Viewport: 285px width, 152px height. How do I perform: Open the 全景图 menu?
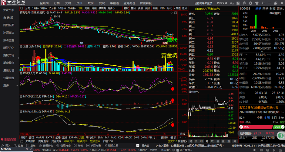pyautogui.click(x=44, y=3)
